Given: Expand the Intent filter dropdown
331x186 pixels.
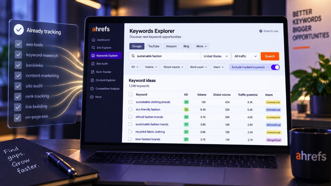Looking at the screenshot, I should tap(219, 67).
